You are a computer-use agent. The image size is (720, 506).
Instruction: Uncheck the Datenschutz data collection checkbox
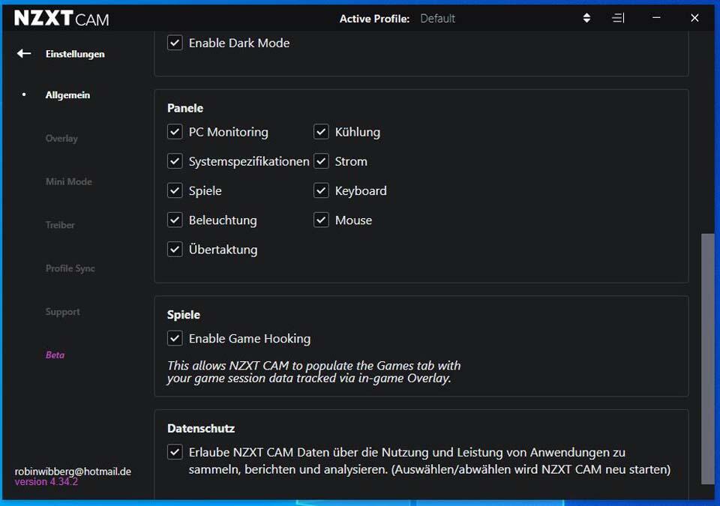pyautogui.click(x=175, y=452)
